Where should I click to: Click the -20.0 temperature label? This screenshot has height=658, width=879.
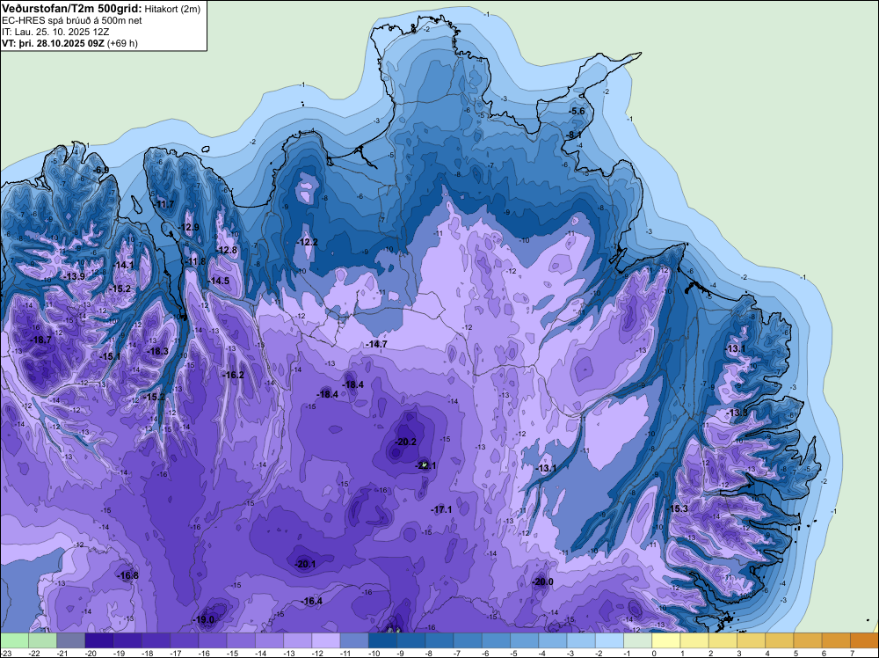pos(542,581)
